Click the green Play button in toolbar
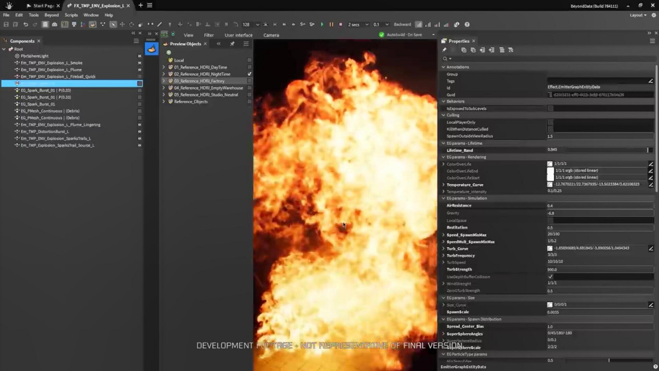Image resolution: width=659 pixels, height=371 pixels. [x=322, y=25]
